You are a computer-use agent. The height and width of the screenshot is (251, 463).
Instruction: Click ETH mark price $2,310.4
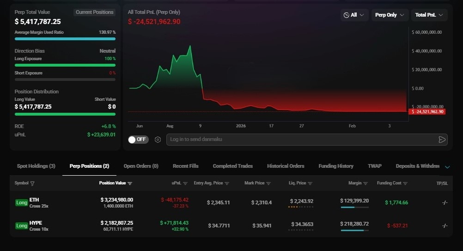(x=262, y=202)
